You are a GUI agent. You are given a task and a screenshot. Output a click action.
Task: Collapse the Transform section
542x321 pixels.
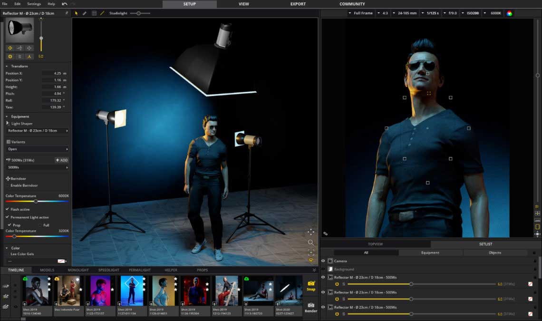(x=7, y=66)
